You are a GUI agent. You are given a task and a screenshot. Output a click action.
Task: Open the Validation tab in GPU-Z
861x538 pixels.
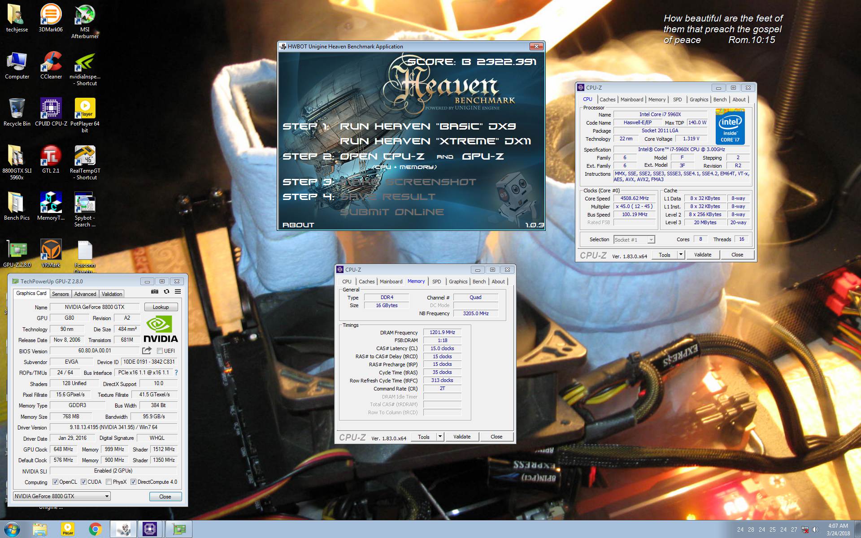coord(112,294)
